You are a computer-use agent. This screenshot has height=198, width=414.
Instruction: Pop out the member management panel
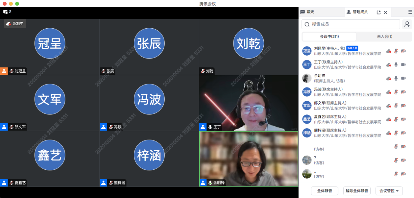(x=378, y=12)
